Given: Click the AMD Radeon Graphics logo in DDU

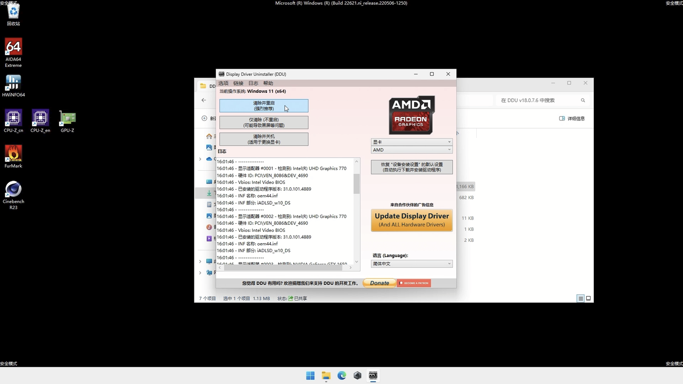Looking at the screenshot, I should click(x=411, y=115).
